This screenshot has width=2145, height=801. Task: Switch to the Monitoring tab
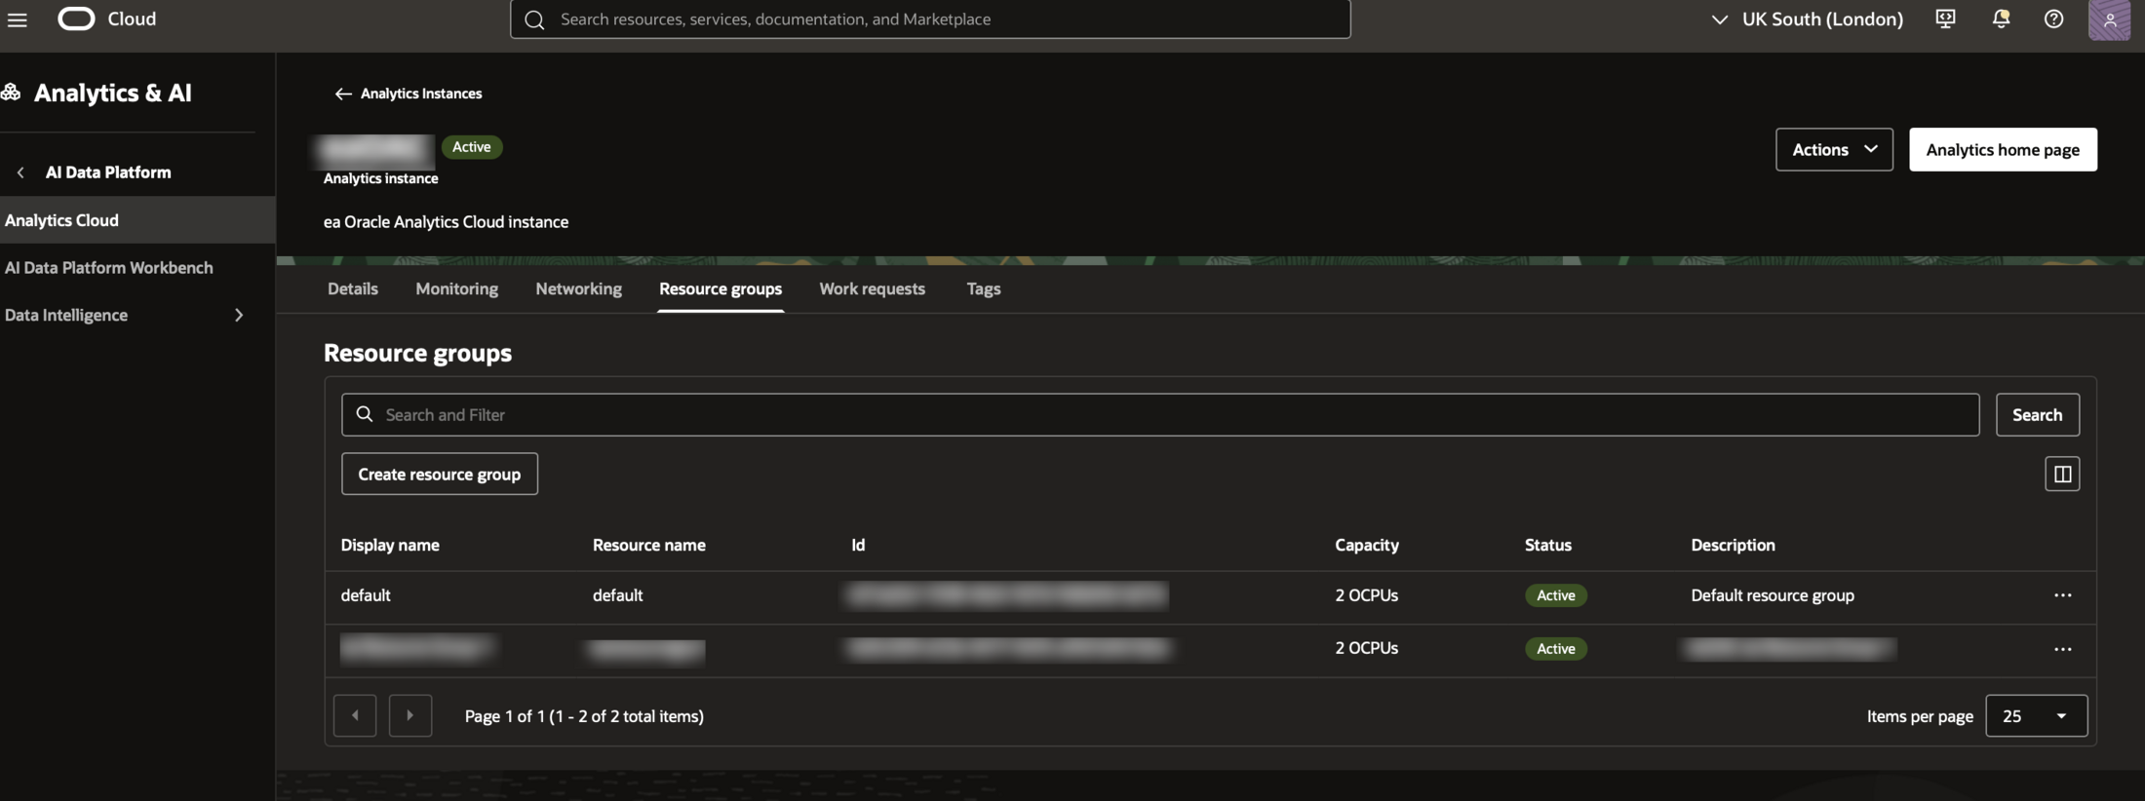[x=456, y=288]
